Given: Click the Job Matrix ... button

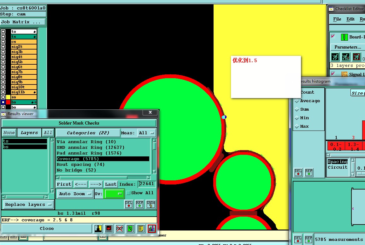Looking at the screenshot, I should 23,22.
